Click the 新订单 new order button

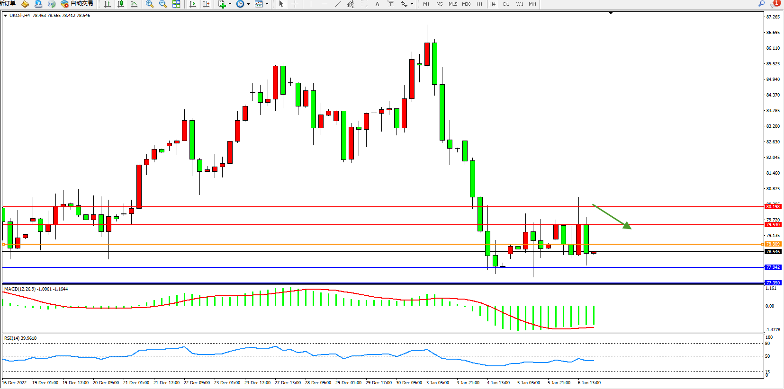click(8, 4)
